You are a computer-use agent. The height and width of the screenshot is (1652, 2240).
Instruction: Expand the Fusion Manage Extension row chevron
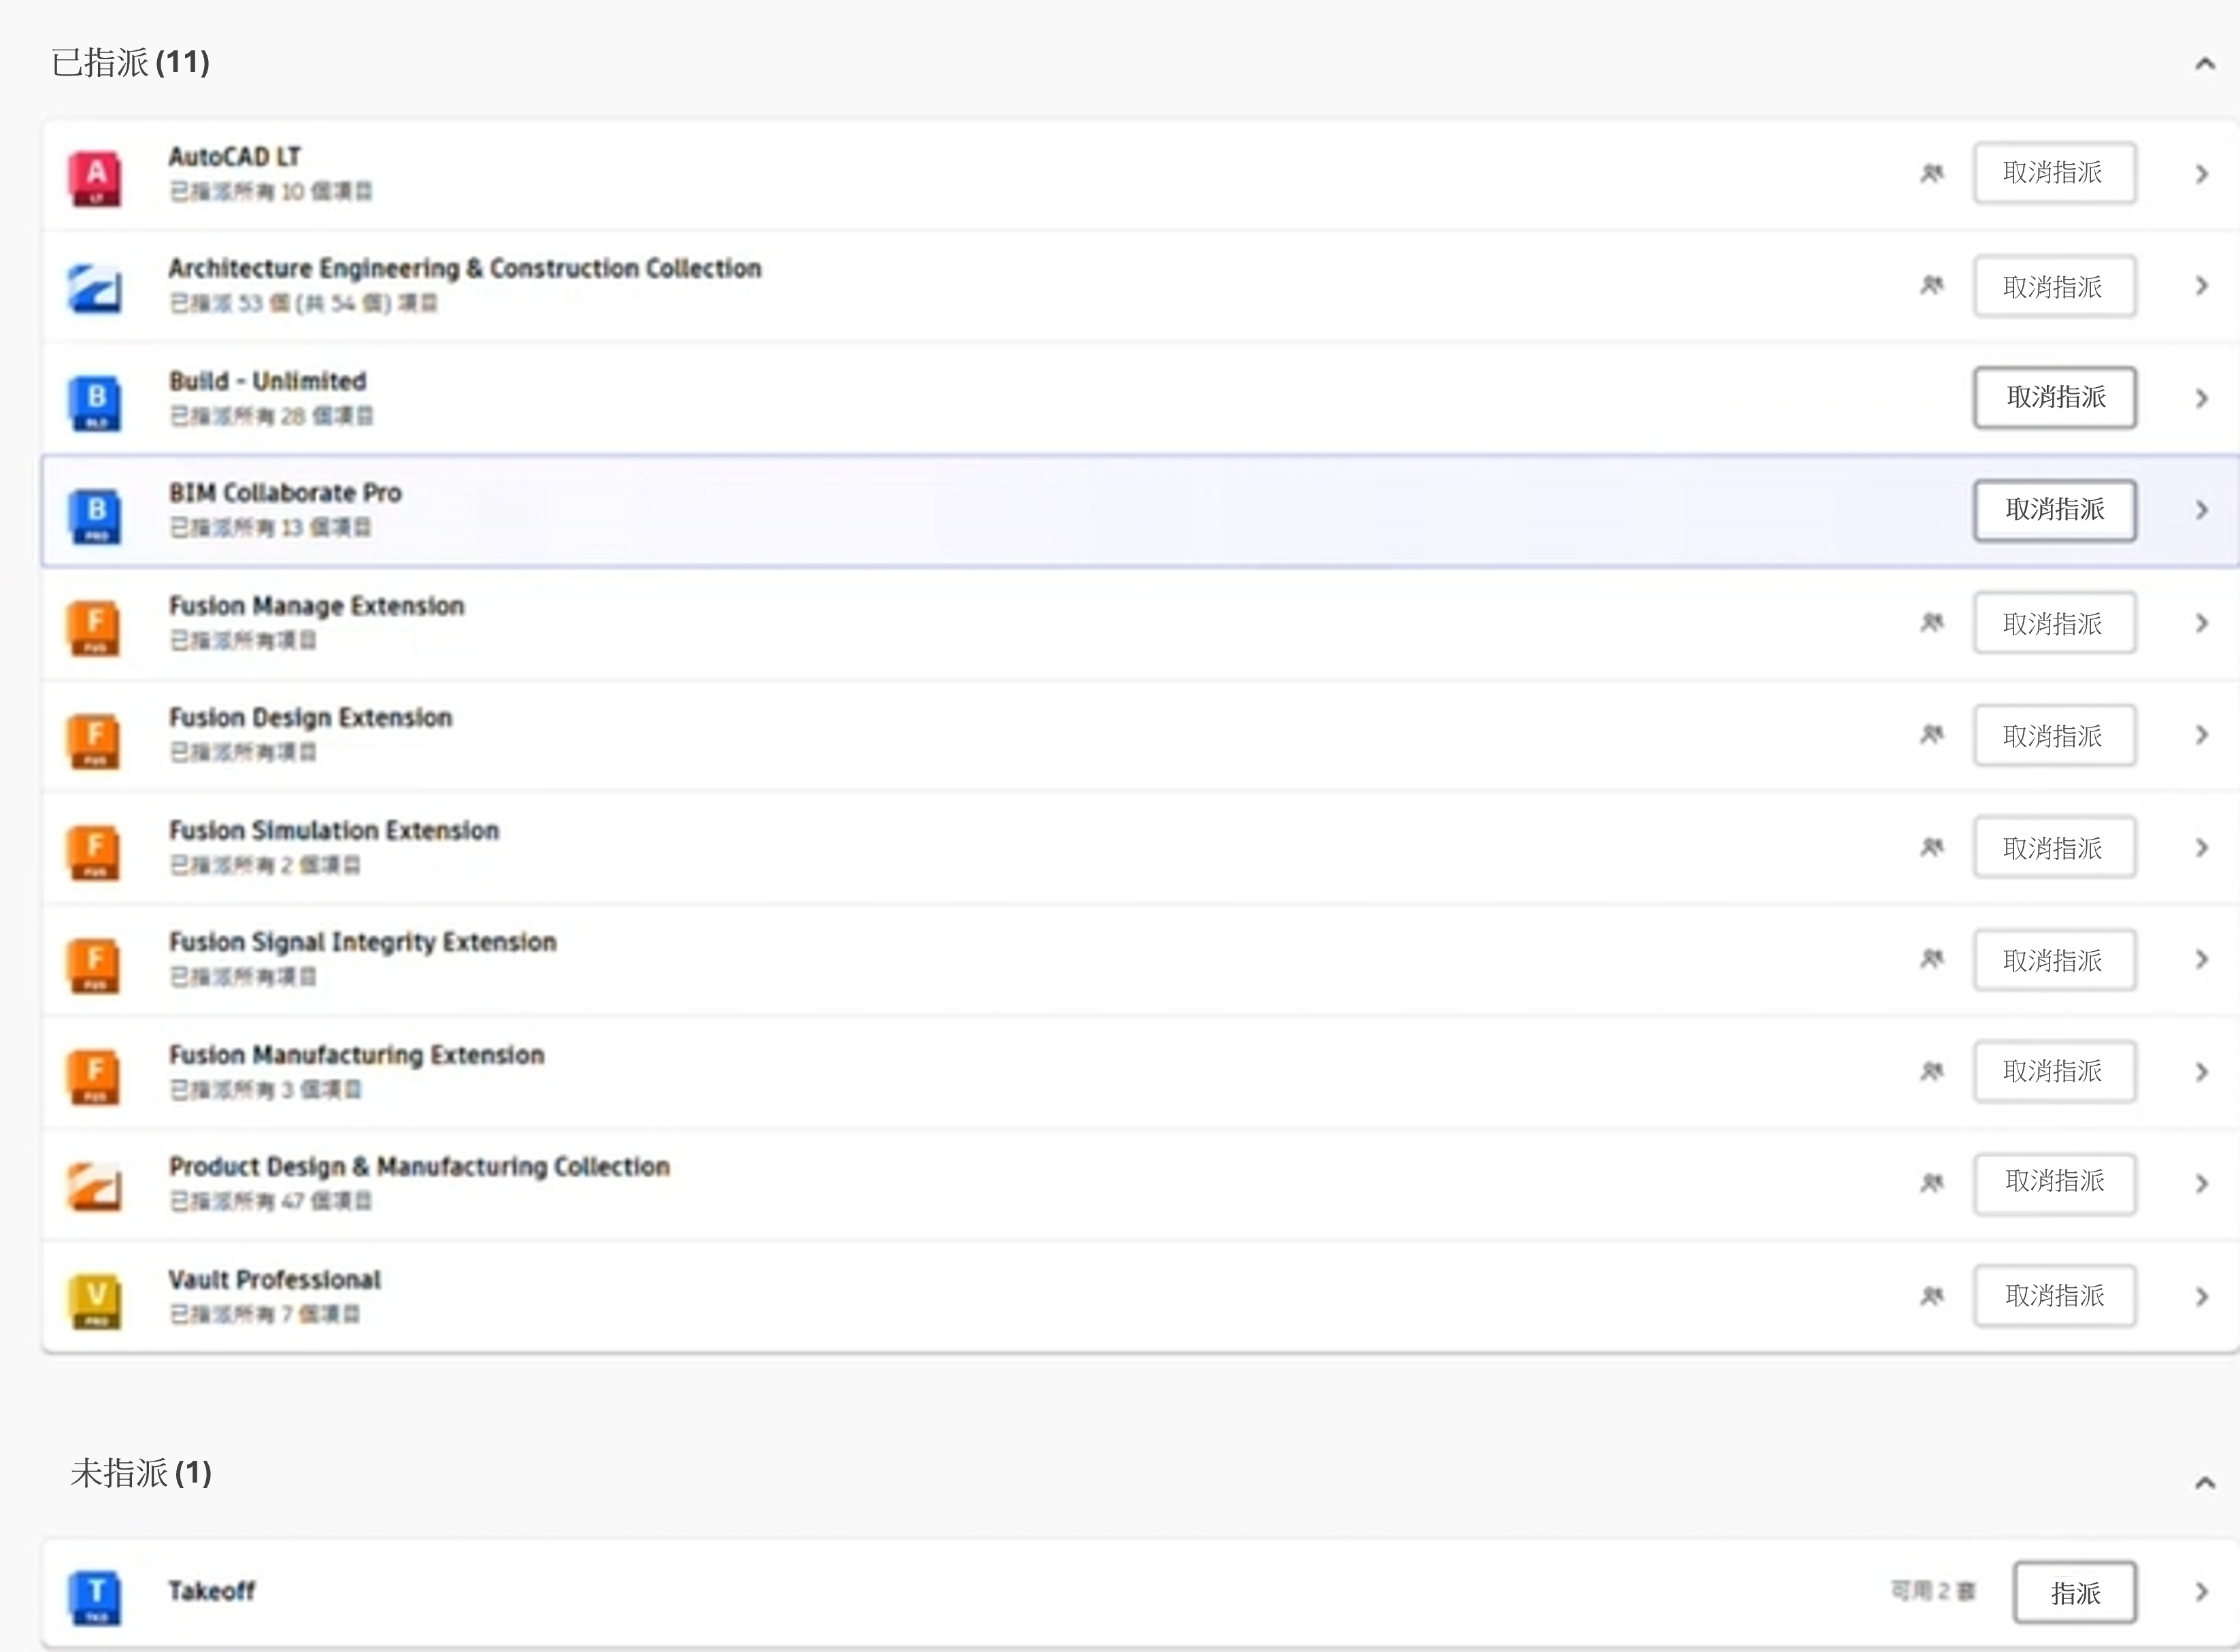pyautogui.click(x=2202, y=623)
